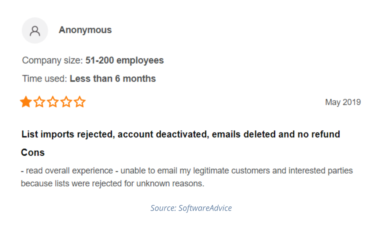Click the Cons heading

point(33,153)
